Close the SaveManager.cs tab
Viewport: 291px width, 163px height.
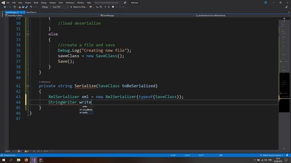pos(24,12)
